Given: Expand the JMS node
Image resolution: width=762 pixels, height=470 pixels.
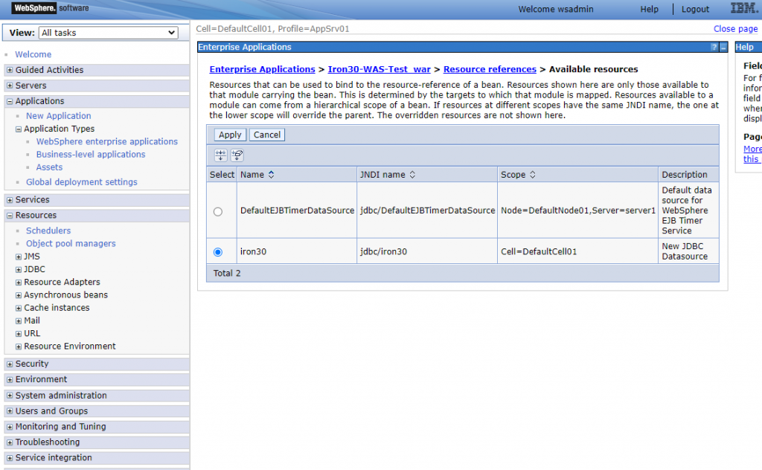Looking at the screenshot, I should 19,257.
